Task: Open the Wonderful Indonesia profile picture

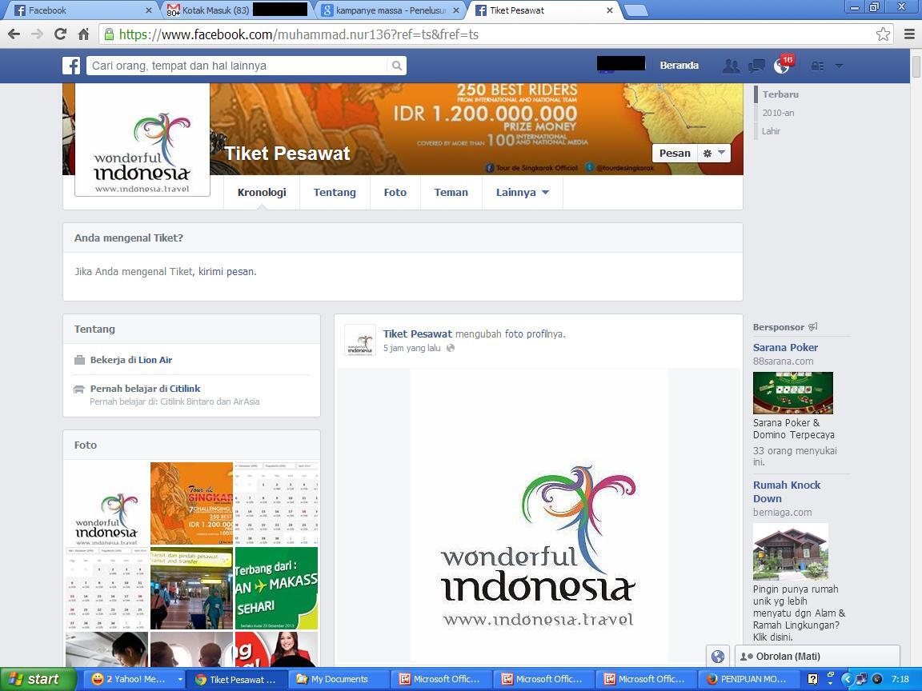Action: (142, 140)
